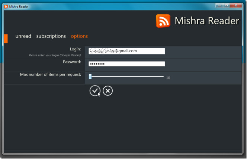Click the orange marker left of unread
Viewport: 247px width, 159px height.
click(6, 39)
